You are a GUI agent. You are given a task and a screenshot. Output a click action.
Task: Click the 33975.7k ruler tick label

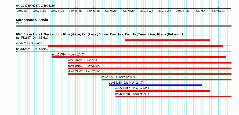point(147,11)
